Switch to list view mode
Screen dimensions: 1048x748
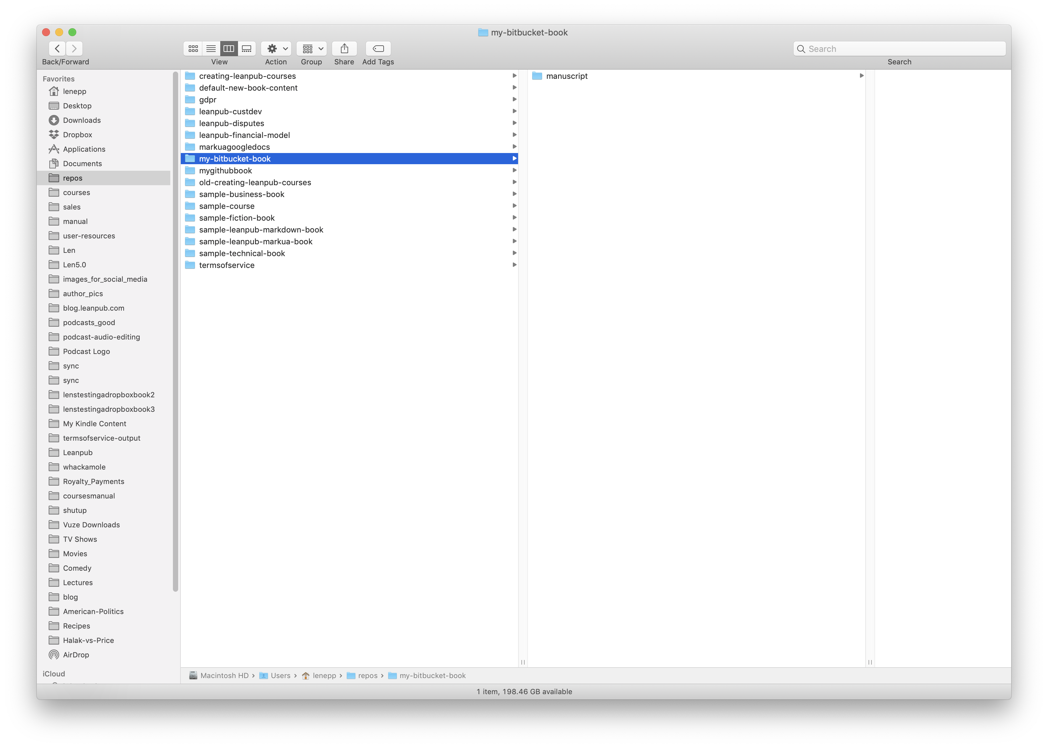click(x=211, y=48)
